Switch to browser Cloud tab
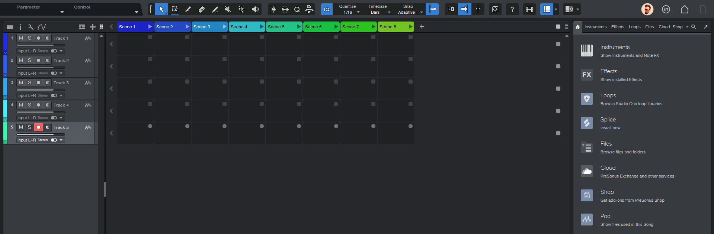Screen dimensions: 714x234 point(664,27)
